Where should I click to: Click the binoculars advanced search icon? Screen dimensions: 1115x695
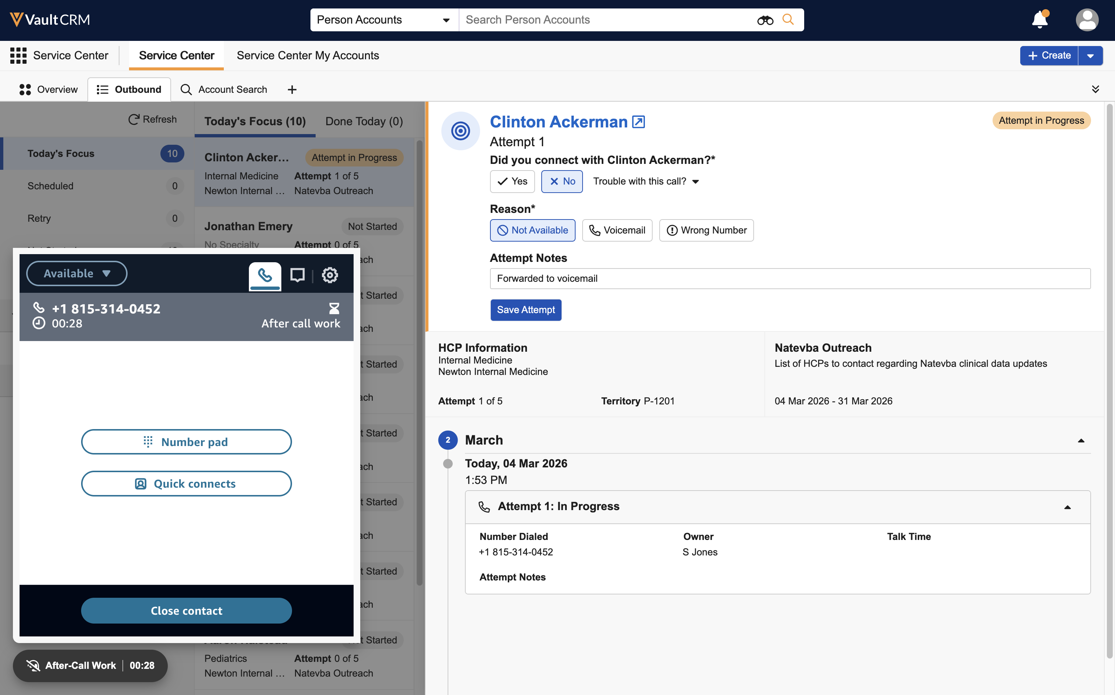765,20
